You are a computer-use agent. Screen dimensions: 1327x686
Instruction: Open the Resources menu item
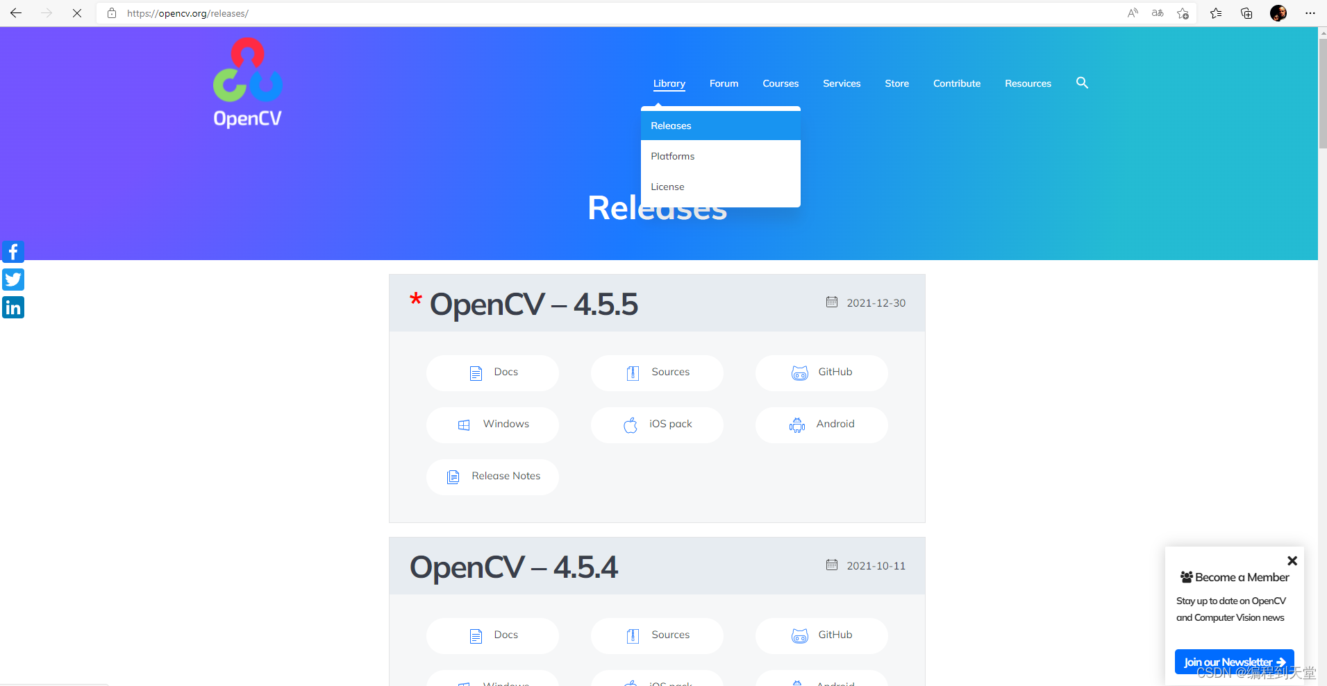coord(1028,83)
